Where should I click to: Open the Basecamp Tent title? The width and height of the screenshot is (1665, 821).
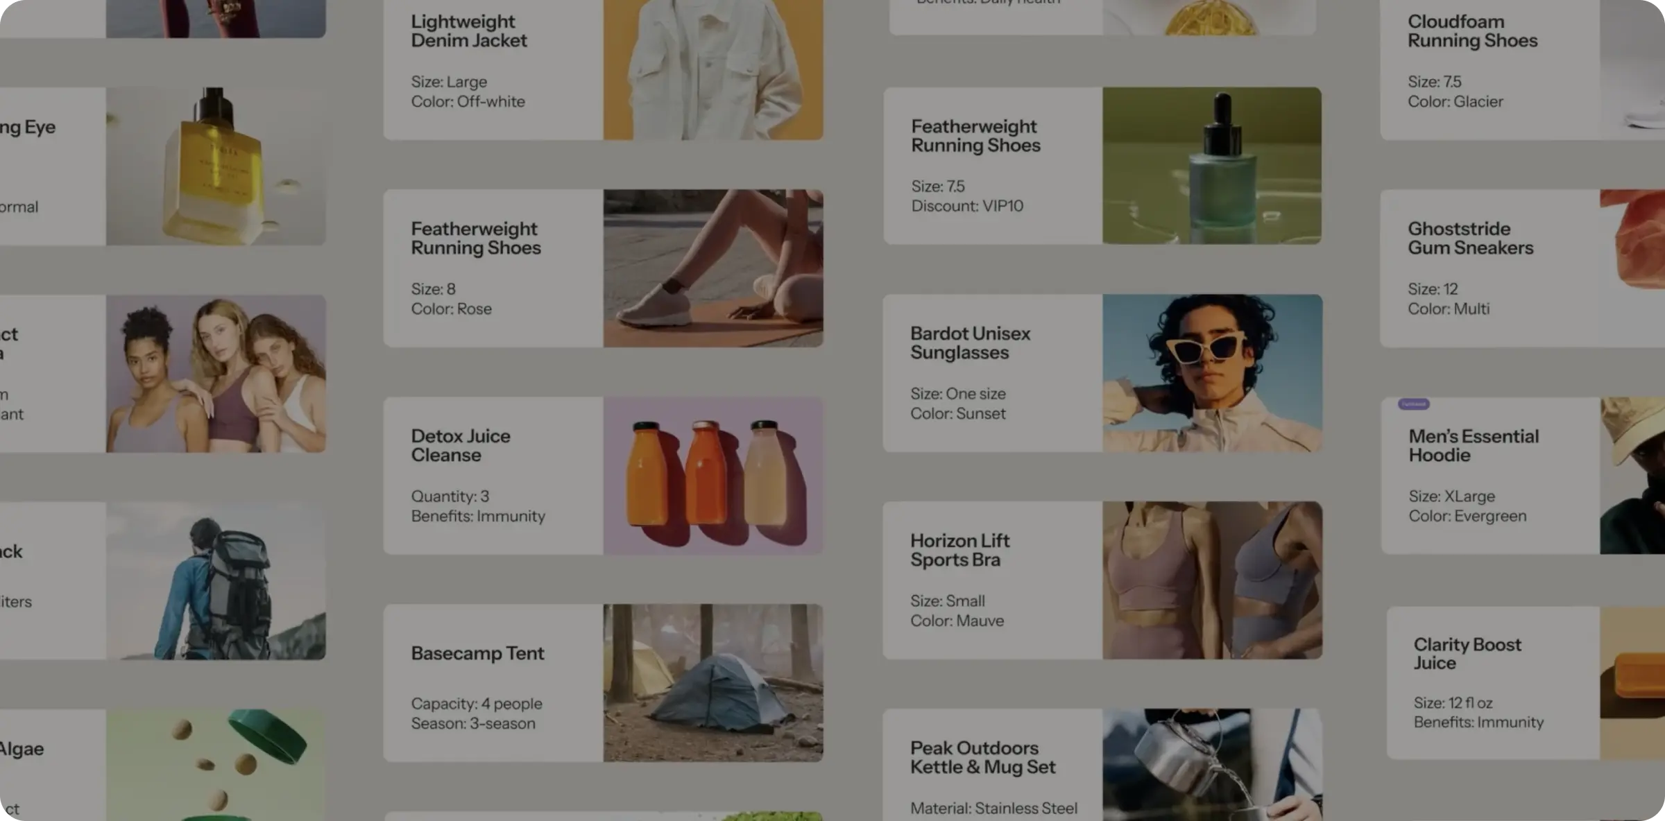pos(477,653)
